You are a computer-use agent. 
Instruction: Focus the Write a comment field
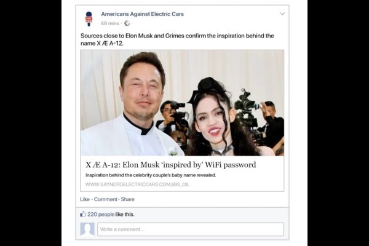[191, 229]
